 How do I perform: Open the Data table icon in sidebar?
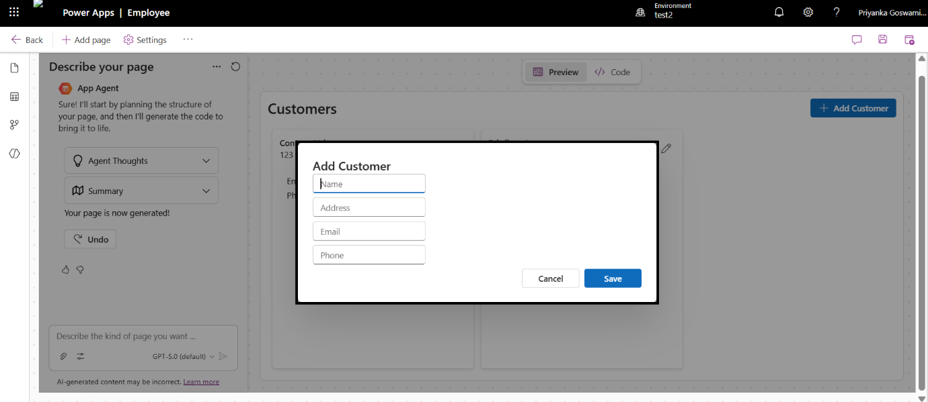click(x=14, y=97)
